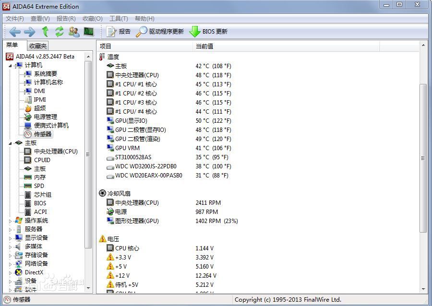432x306 pixels.
Task: Select AIDA64 v2.85.2447 Beta root node
Action: click(x=40, y=57)
